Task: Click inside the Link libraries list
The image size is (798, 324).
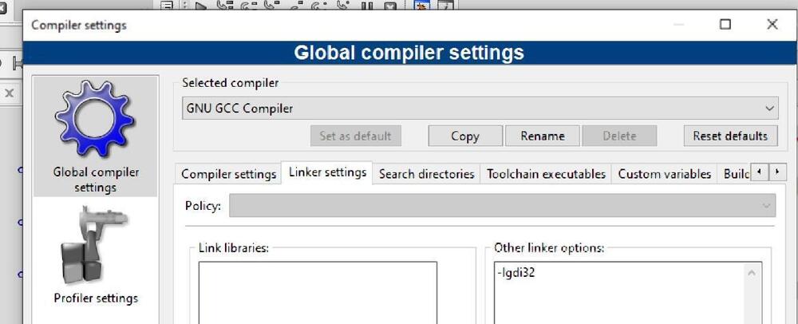Action: coord(318,291)
